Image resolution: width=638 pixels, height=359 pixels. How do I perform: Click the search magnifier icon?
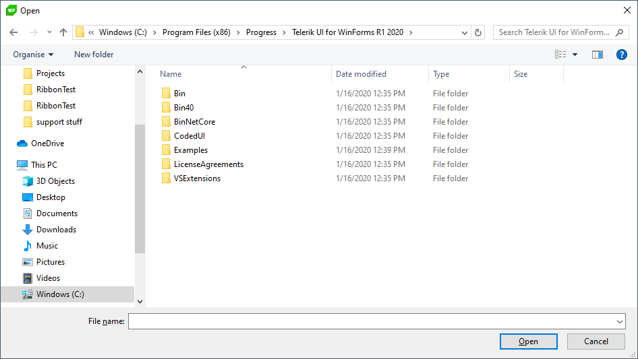coord(619,32)
